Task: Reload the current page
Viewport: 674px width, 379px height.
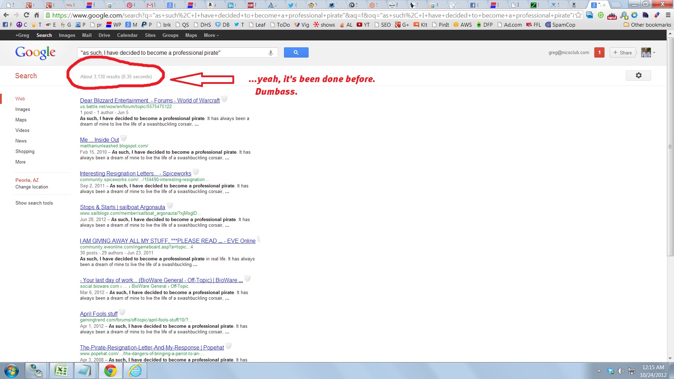Action: 26,15
